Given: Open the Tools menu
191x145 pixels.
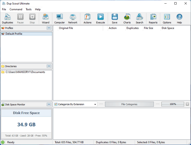Looking at the screenshot, I should 29,9.
